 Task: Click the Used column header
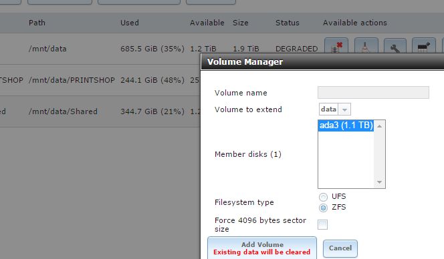coord(130,23)
